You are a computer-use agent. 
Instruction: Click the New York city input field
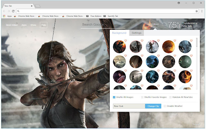[129, 106]
